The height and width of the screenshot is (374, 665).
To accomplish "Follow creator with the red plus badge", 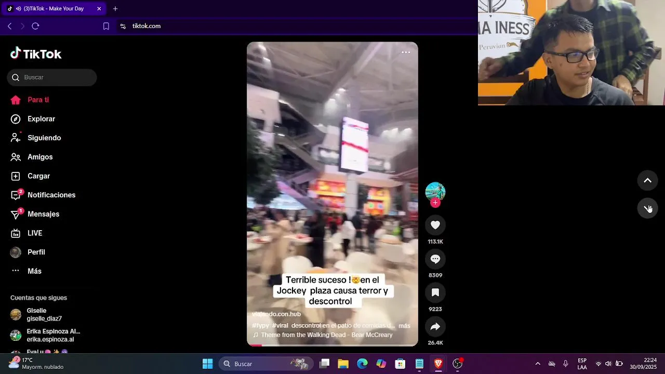I will pos(435,203).
